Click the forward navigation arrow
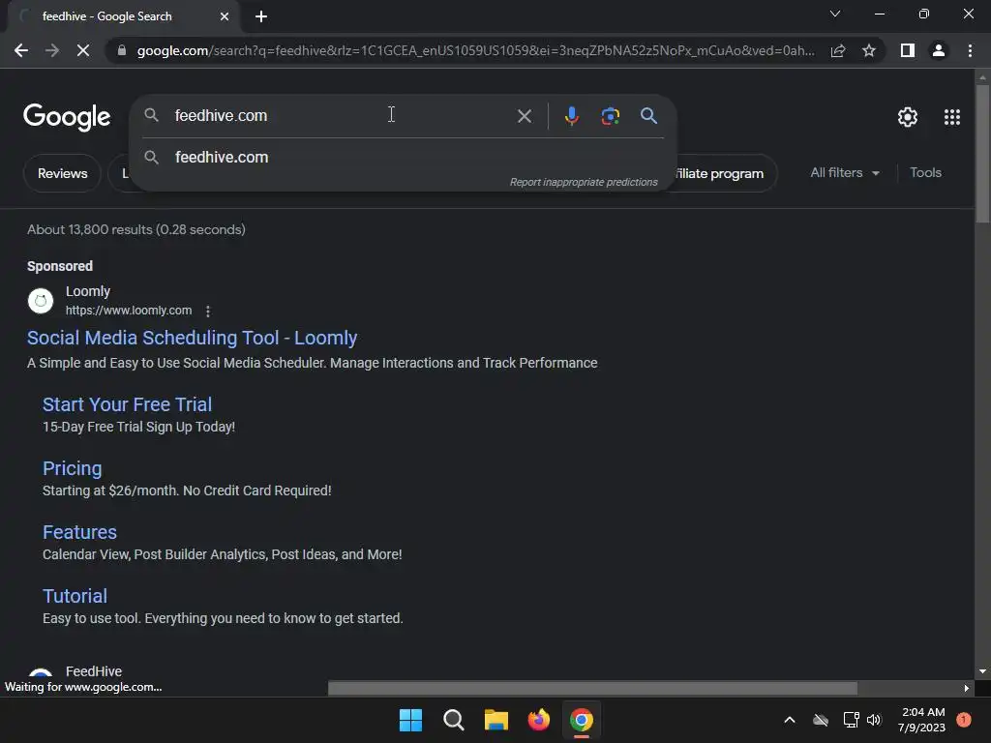991x743 pixels. pos(52,50)
